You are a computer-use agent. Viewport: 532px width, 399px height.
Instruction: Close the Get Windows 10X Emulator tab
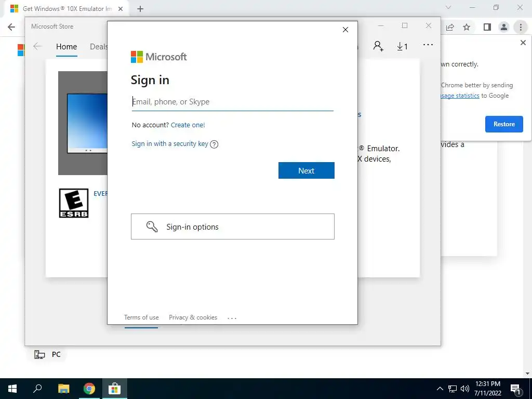tap(121, 9)
